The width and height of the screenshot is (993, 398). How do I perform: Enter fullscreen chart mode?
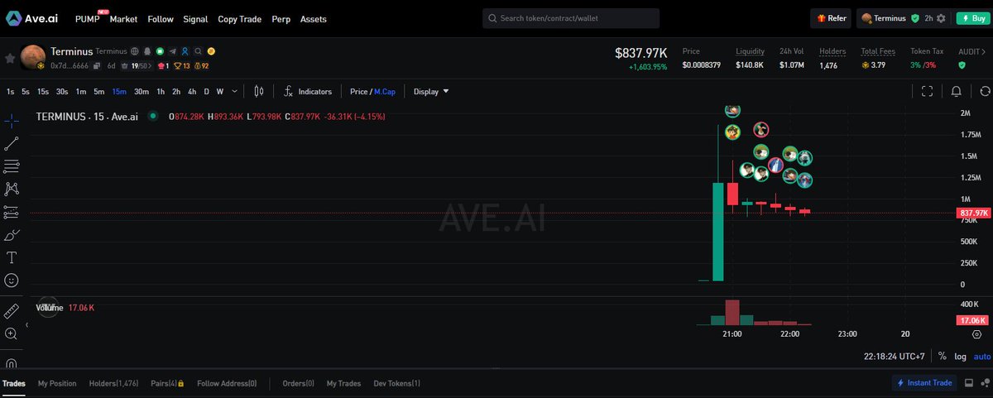point(928,92)
